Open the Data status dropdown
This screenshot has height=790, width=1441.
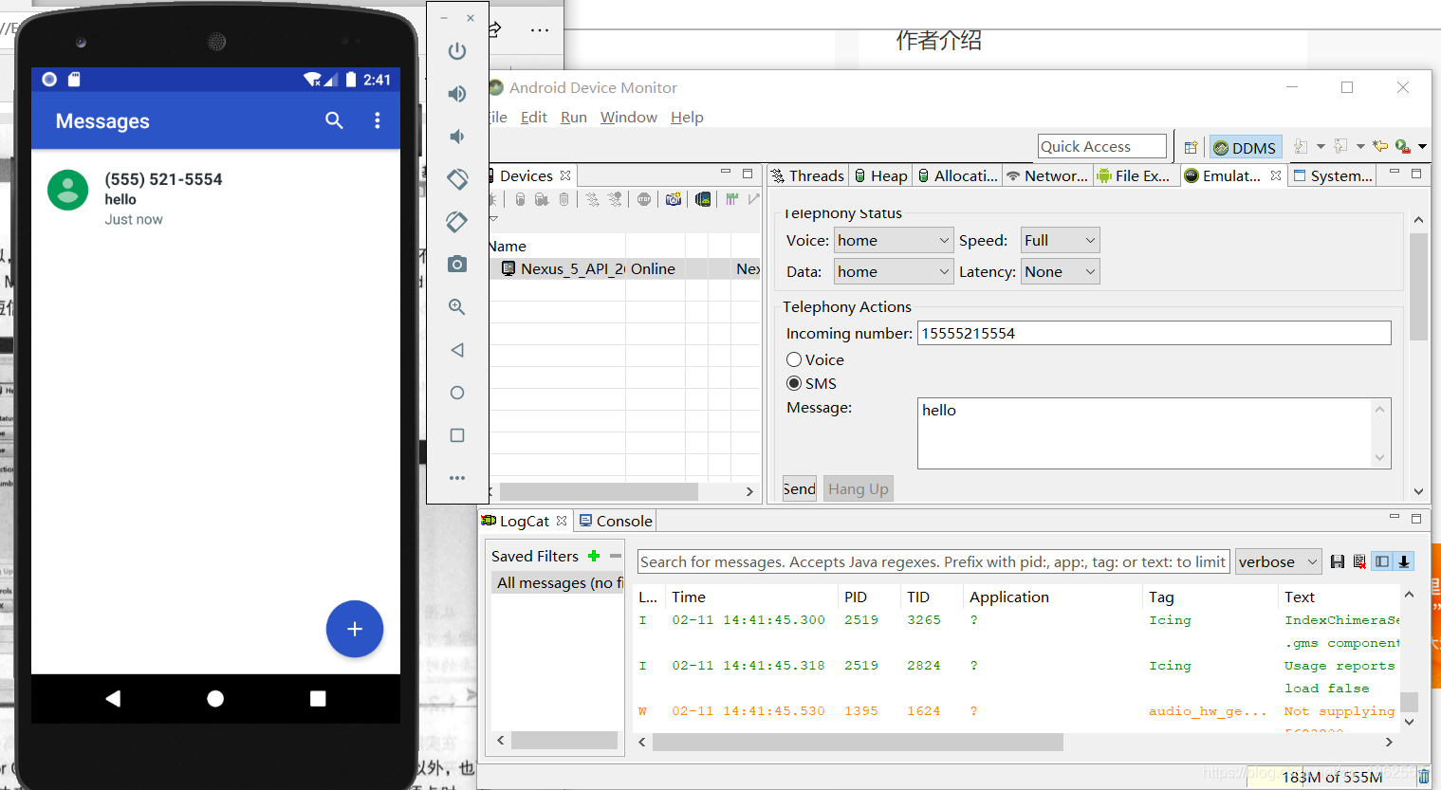coord(893,272)
